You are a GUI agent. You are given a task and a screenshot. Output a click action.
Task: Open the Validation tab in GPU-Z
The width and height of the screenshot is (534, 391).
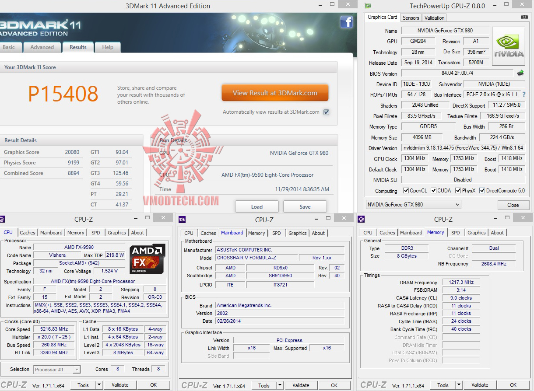tap(435, 18)
